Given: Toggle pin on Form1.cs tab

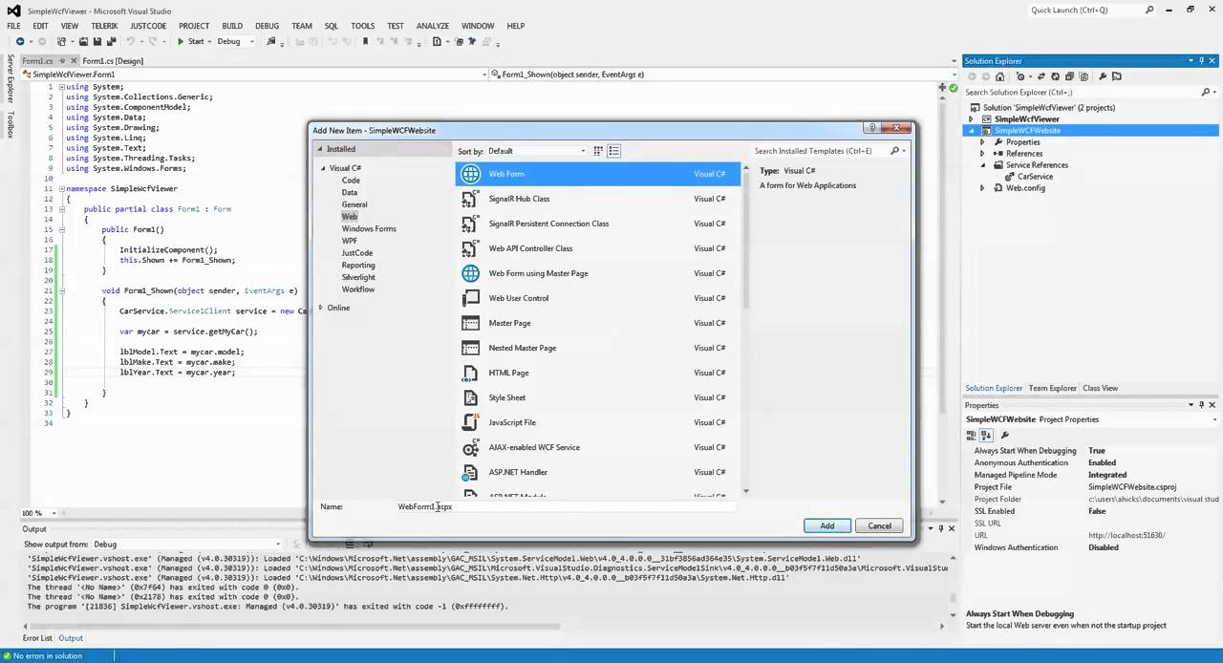Looking at the screenshot, I should [63, 61].
